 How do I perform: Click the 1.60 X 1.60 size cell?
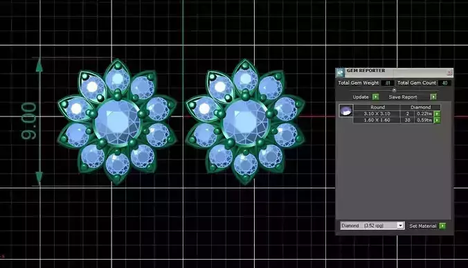(377, 120)
